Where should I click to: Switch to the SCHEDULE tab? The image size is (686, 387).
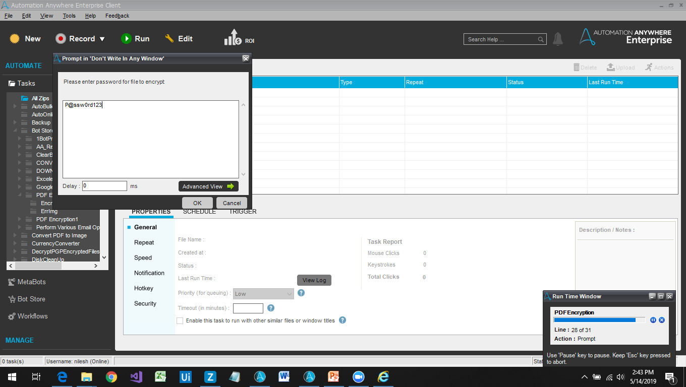coord(199,212)
